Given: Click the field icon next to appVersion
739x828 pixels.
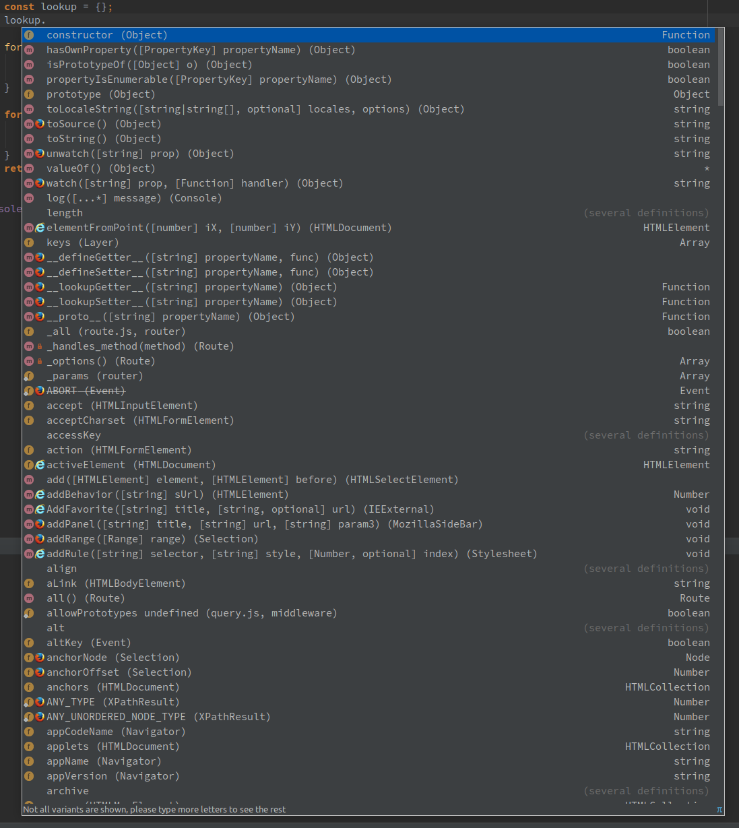Looking at the screenshot, I should pyautogui.click(x=29, y=776).
